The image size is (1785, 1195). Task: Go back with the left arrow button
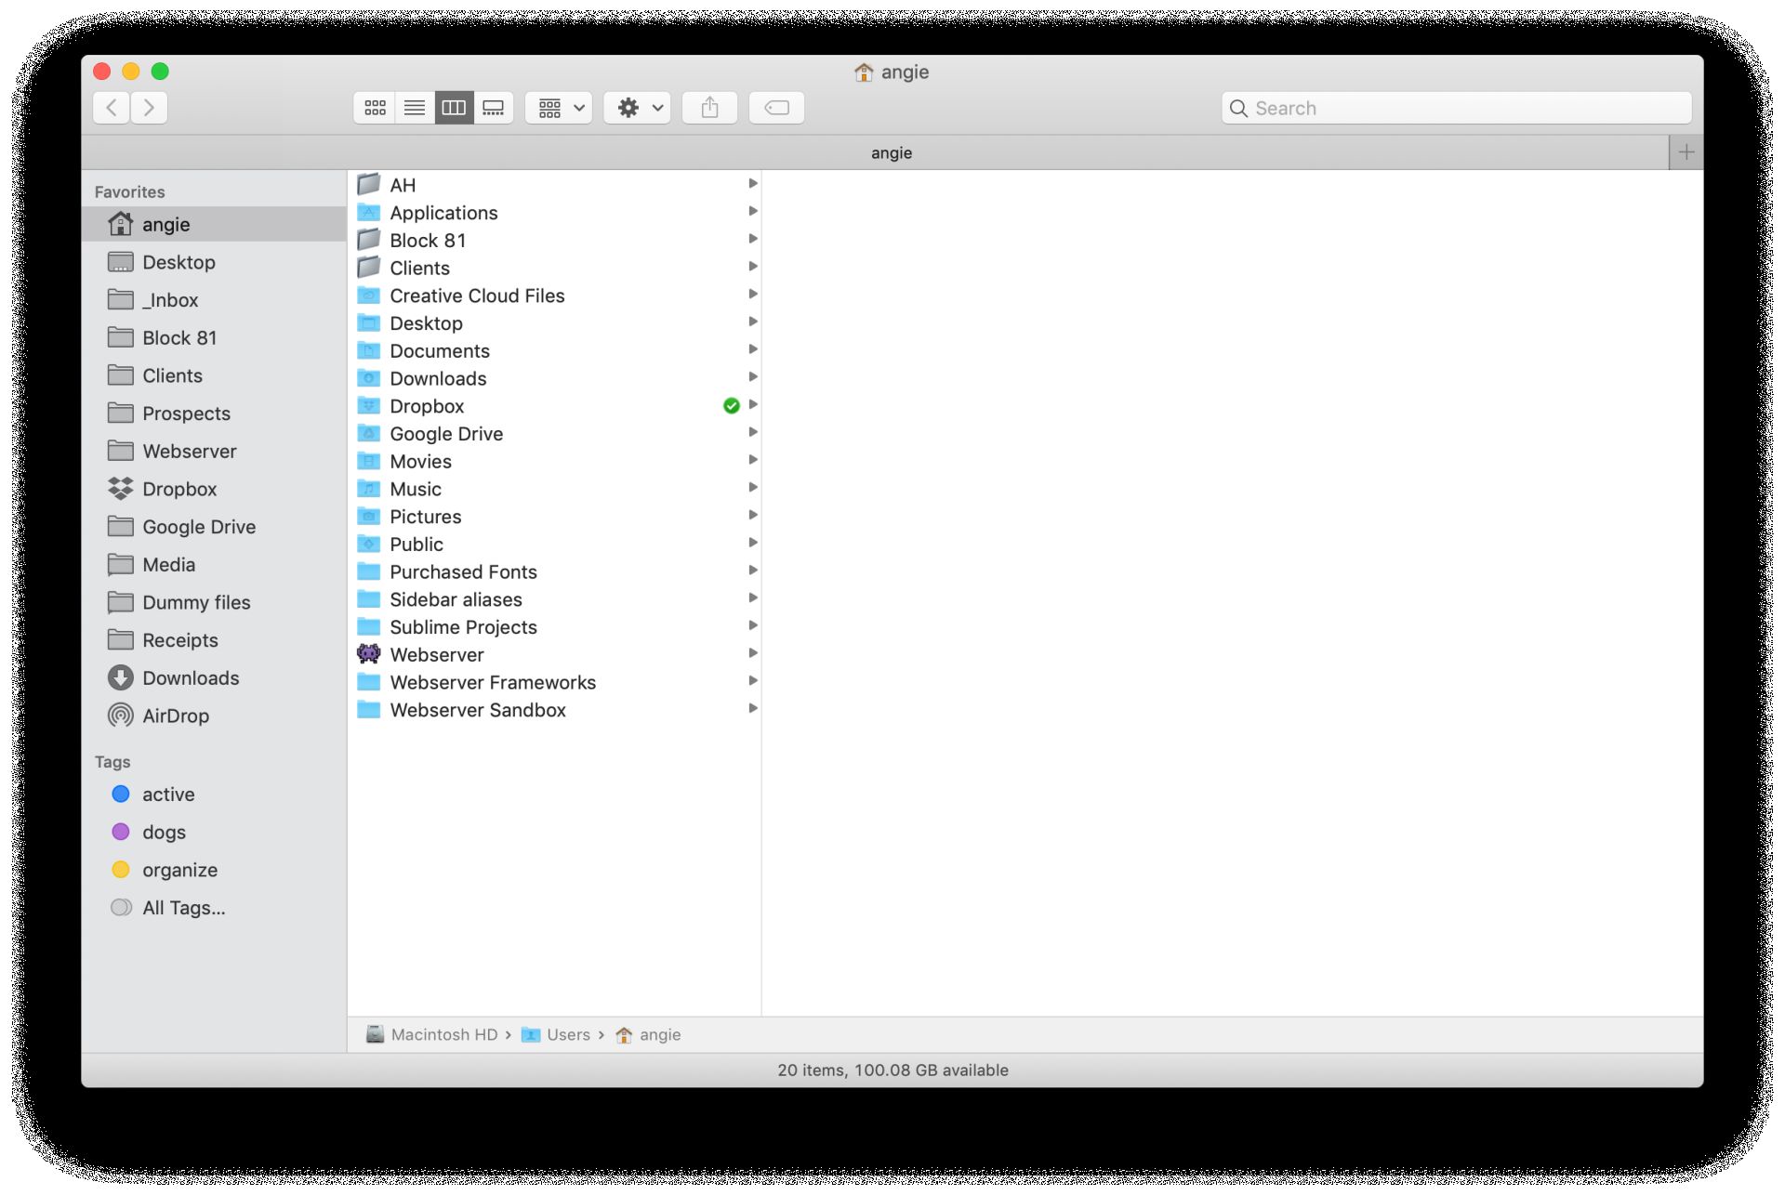click(112, 108)
